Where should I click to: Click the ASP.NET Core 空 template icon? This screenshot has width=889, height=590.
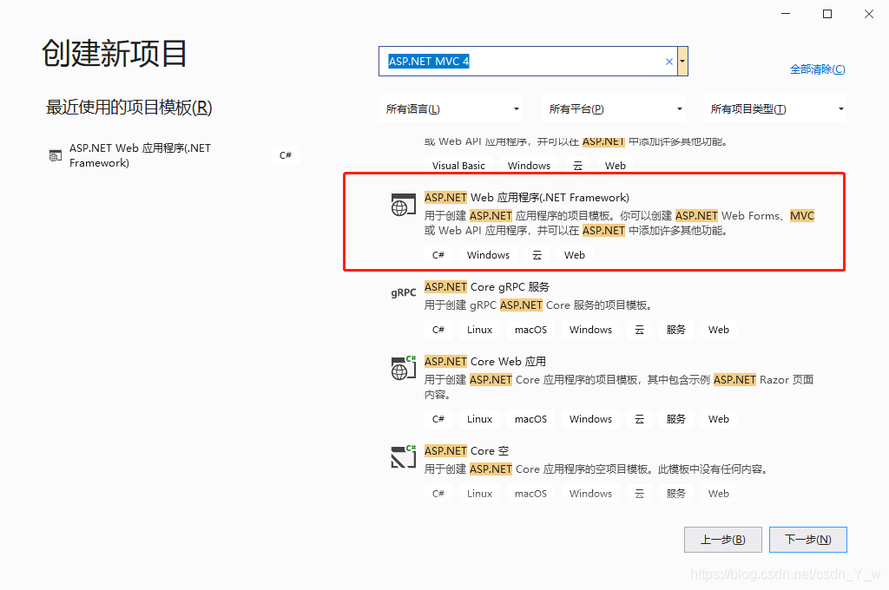(403, 456)
